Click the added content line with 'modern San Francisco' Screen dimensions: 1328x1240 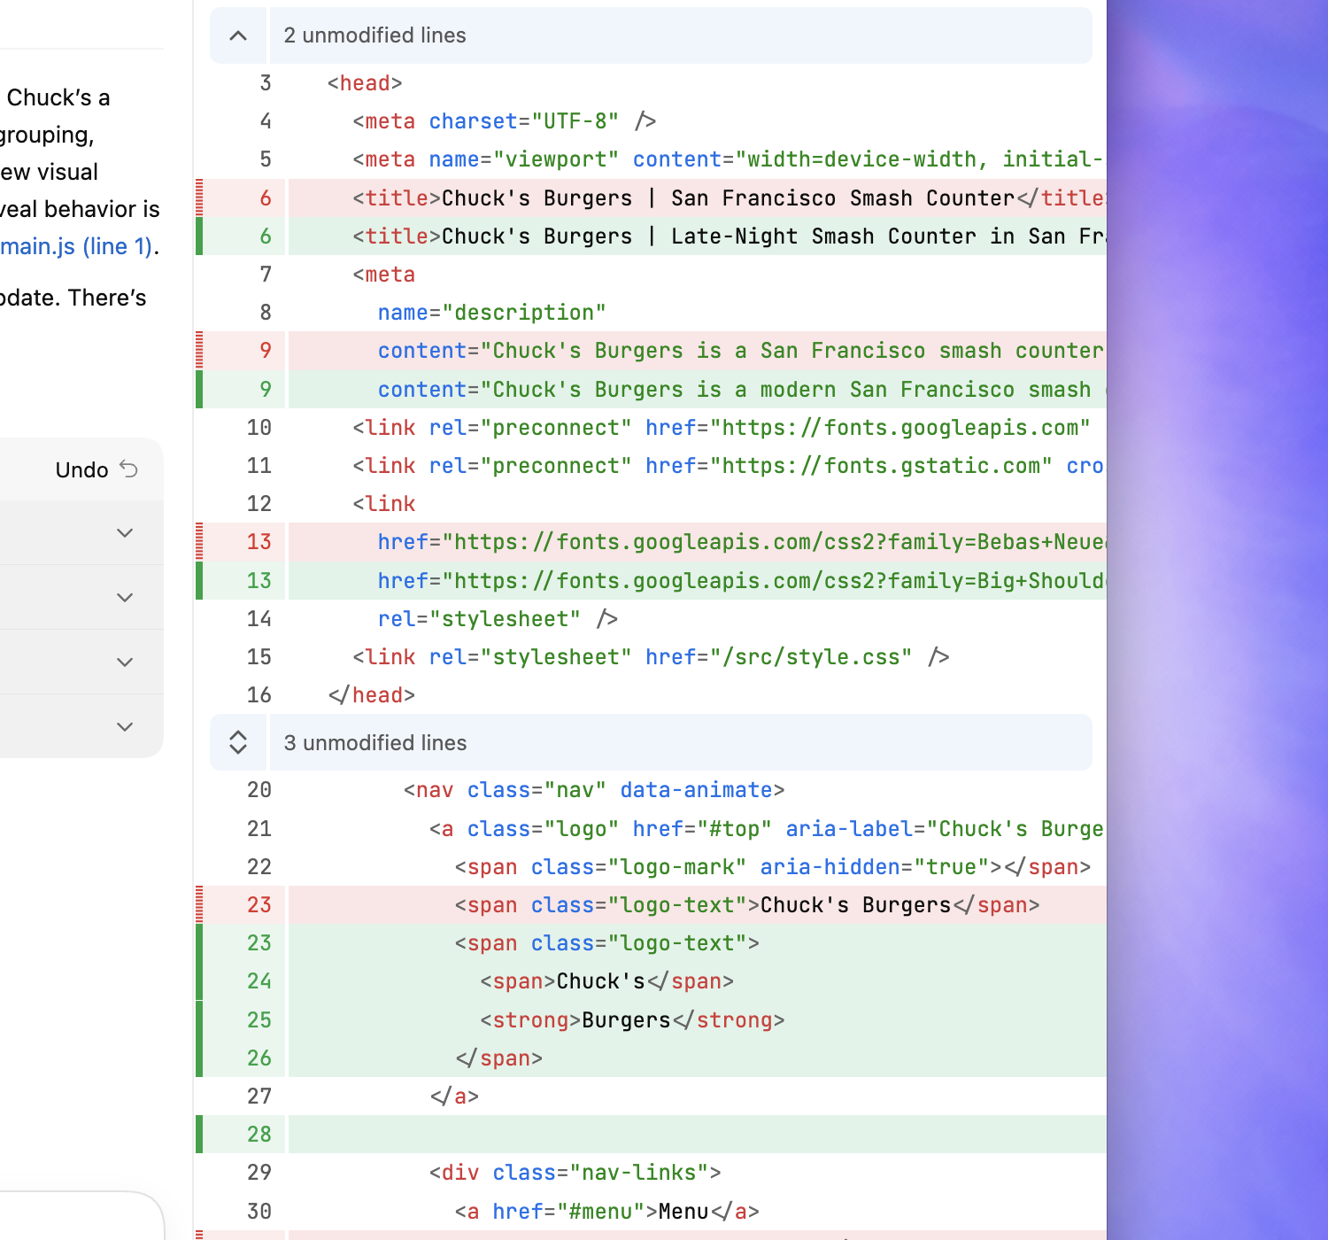[651, 389]
